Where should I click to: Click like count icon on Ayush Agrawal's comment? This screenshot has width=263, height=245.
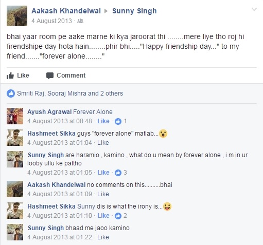tap(118, 121)
